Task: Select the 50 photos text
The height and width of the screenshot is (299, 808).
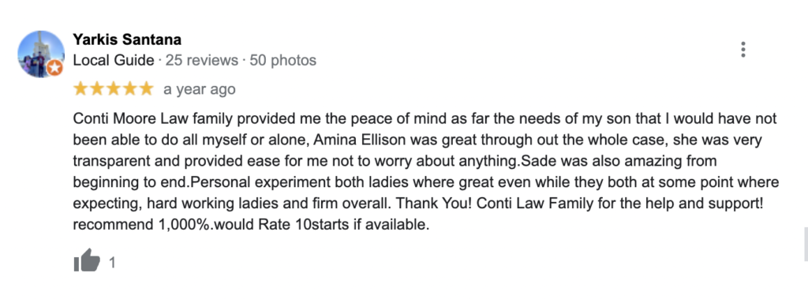Action: pos(283,61)
